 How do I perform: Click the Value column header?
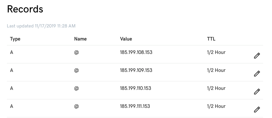click(126, 39)
